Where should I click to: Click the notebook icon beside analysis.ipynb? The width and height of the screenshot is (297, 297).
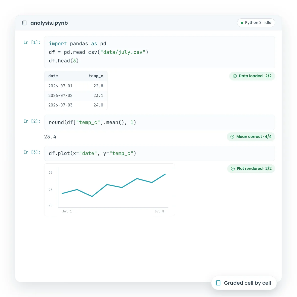(x=24, y=23)
